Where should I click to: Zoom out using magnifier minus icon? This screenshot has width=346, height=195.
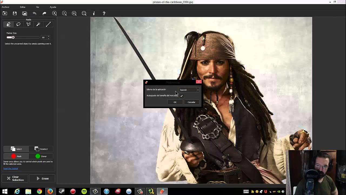[x=64, y=13]
